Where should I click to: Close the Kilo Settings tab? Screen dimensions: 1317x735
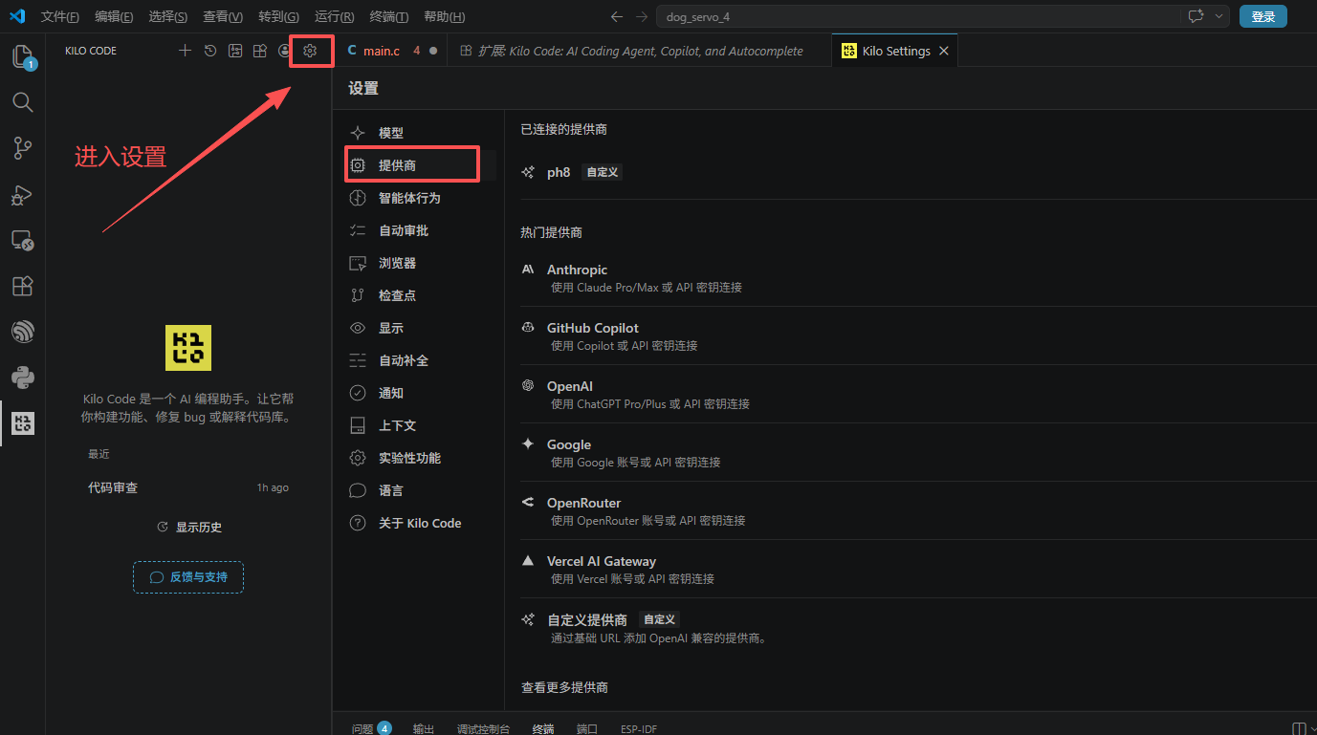click(944, 51)
